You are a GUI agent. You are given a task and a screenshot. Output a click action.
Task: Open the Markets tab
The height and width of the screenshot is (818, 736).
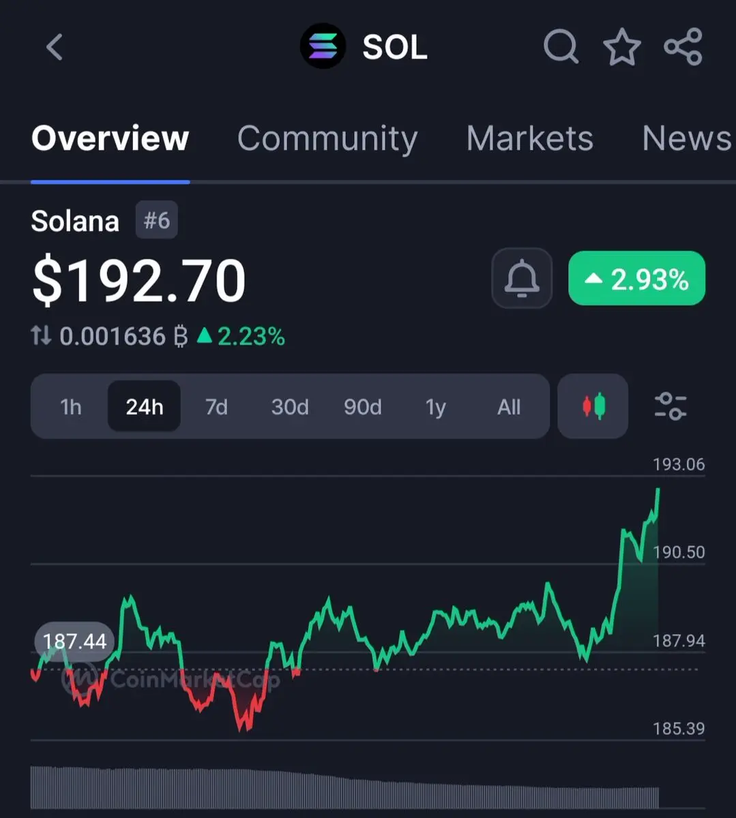pyautogui.click(x=530, y=138)
